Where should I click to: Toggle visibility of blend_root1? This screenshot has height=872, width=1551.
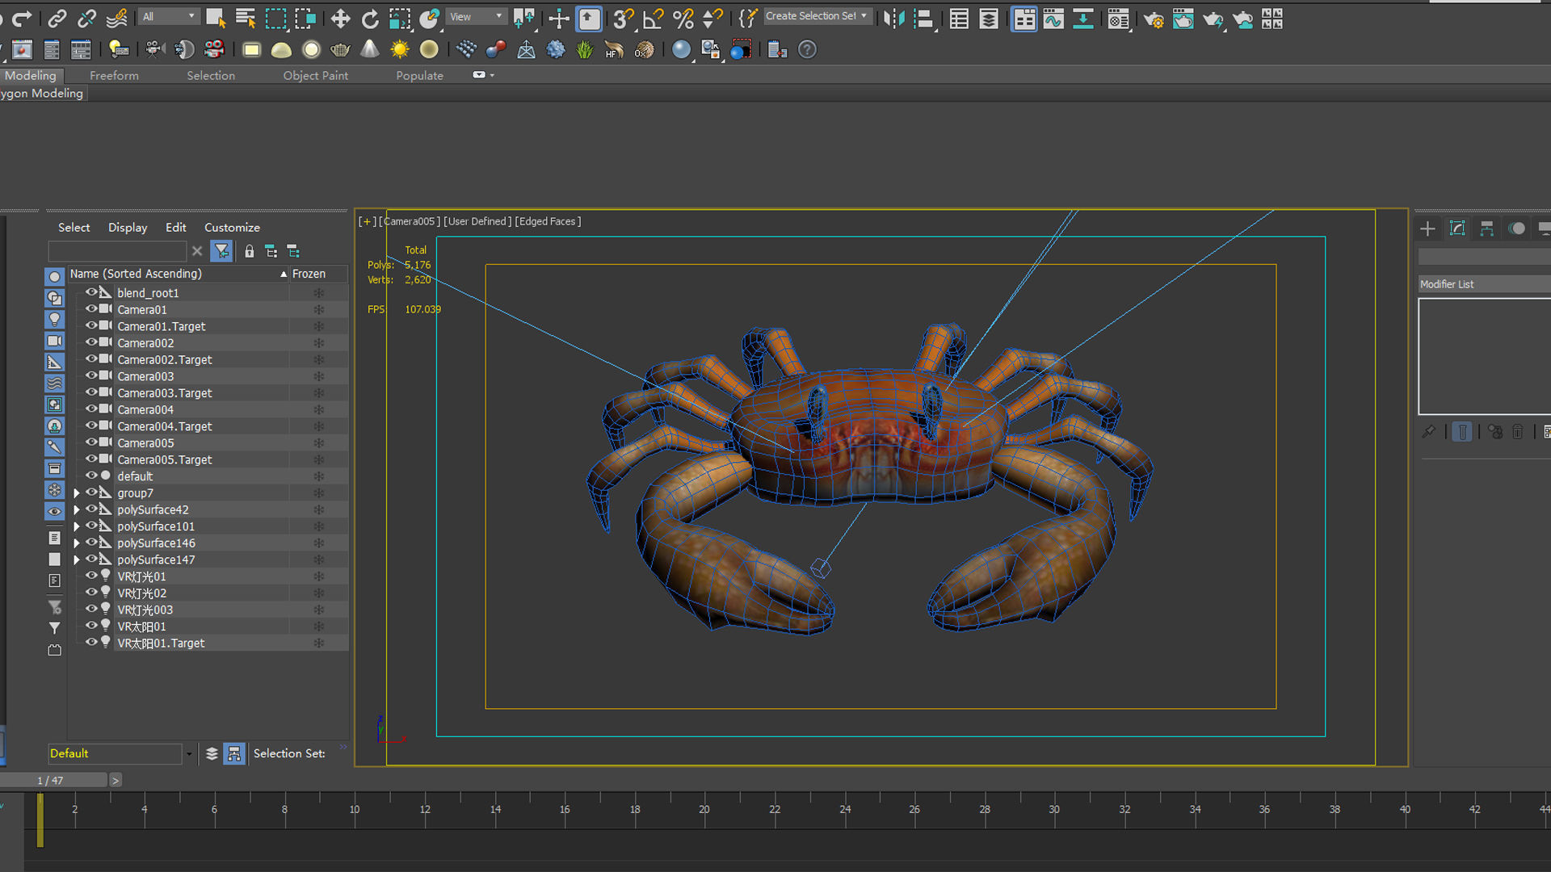click(x=91, y=292)
